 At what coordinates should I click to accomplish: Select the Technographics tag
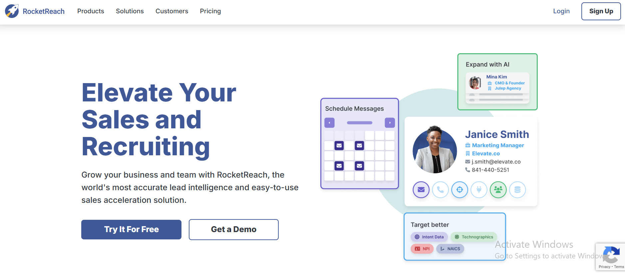point(474,237)
